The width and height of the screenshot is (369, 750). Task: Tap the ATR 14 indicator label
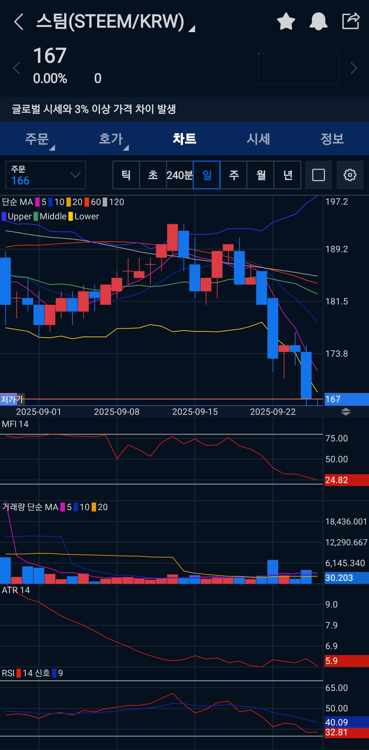point(16,590)
